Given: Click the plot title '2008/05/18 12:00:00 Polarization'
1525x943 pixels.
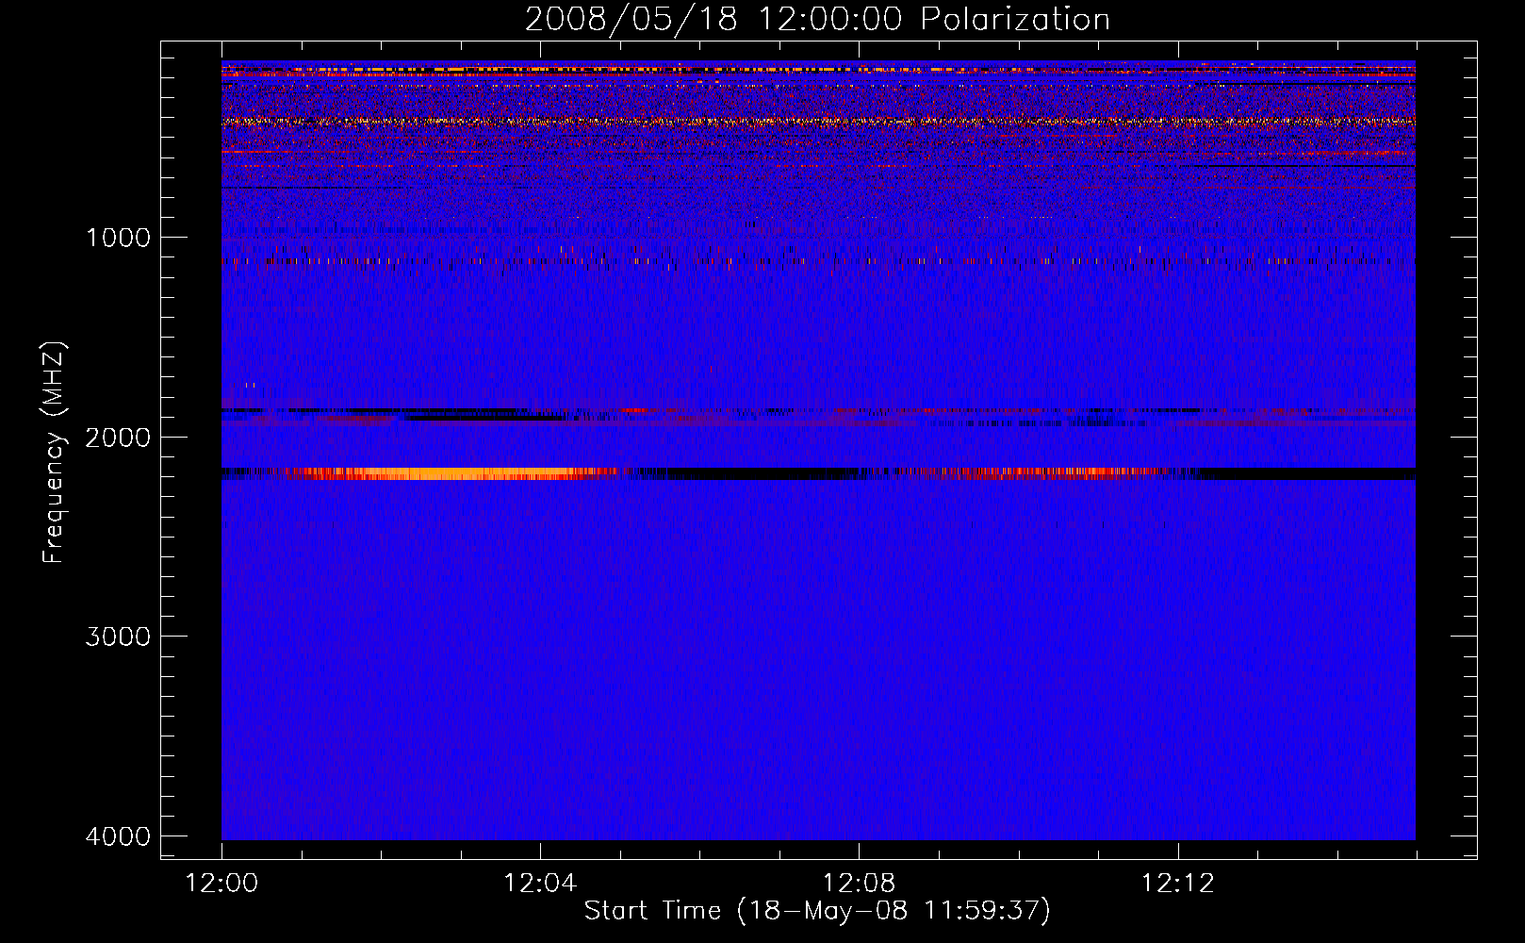Looking at the screenshot, I should [x=817, y=19].
